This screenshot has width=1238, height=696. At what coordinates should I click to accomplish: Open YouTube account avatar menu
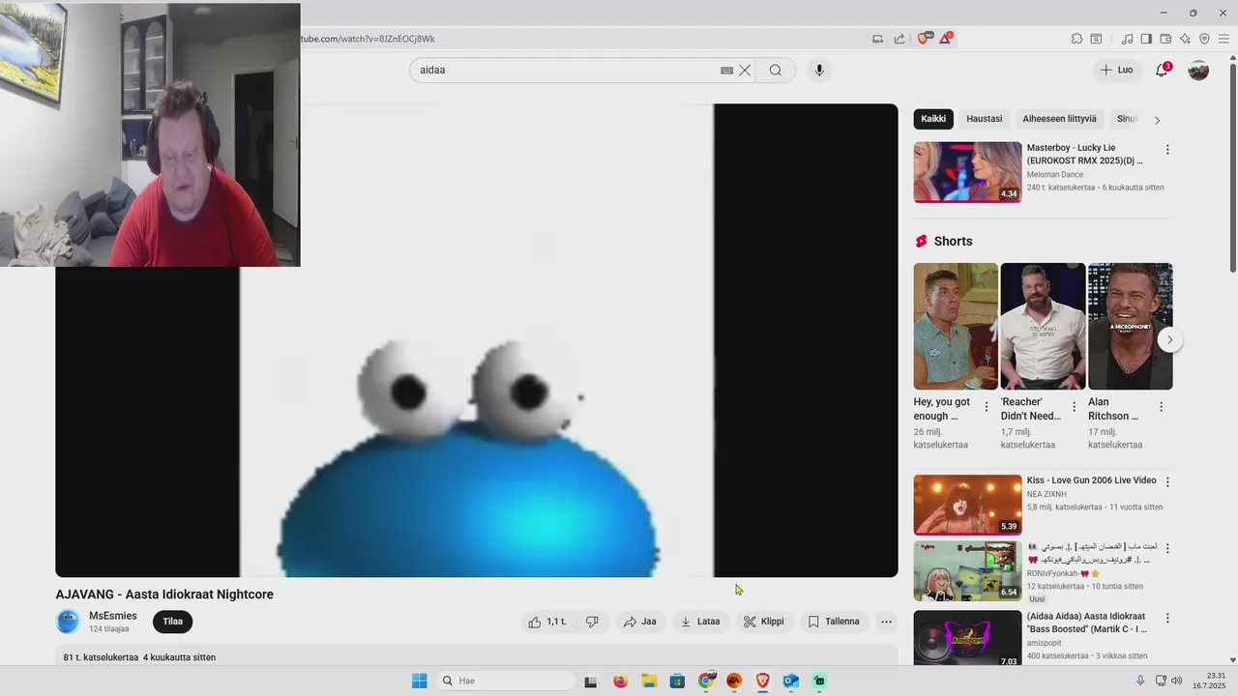(1198, 70)
